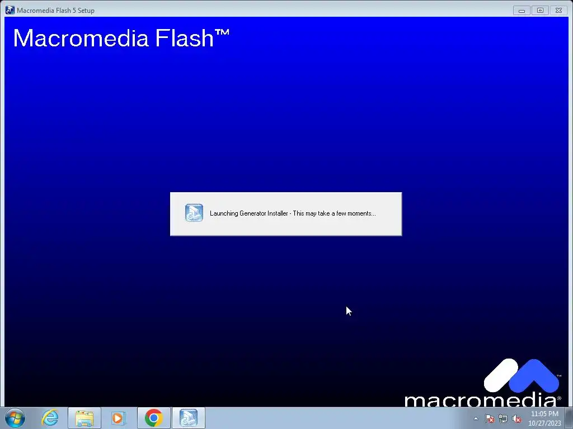
Task: Open Action Center flag icon
Action: coord(490,418)
